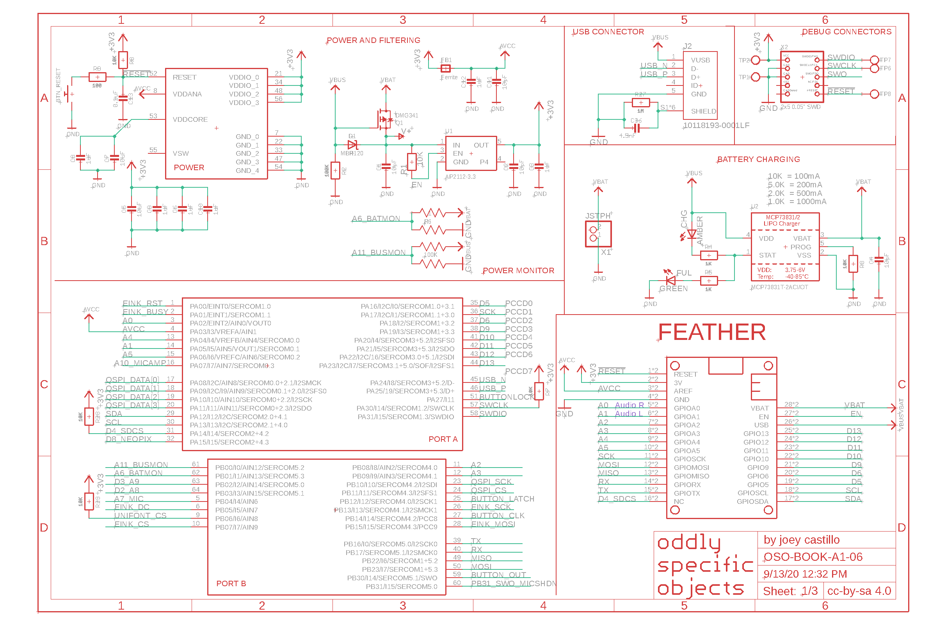Select test point TP2
The width and height of the screenshot is (946, 626).
point(756,60)
